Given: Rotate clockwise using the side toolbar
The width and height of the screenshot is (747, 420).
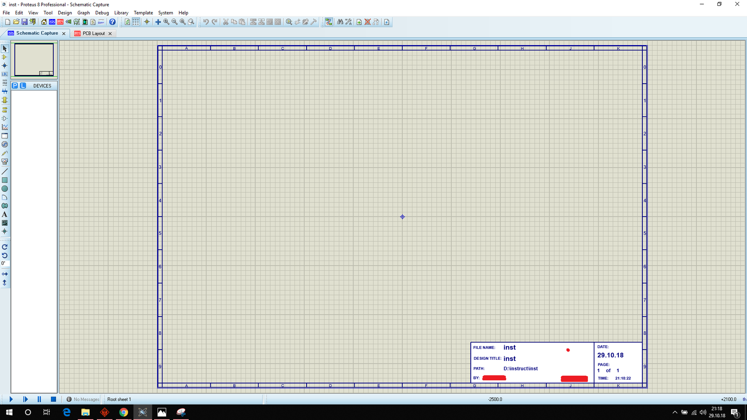Looking at the screenshot, I should click(x=5, y=247).
